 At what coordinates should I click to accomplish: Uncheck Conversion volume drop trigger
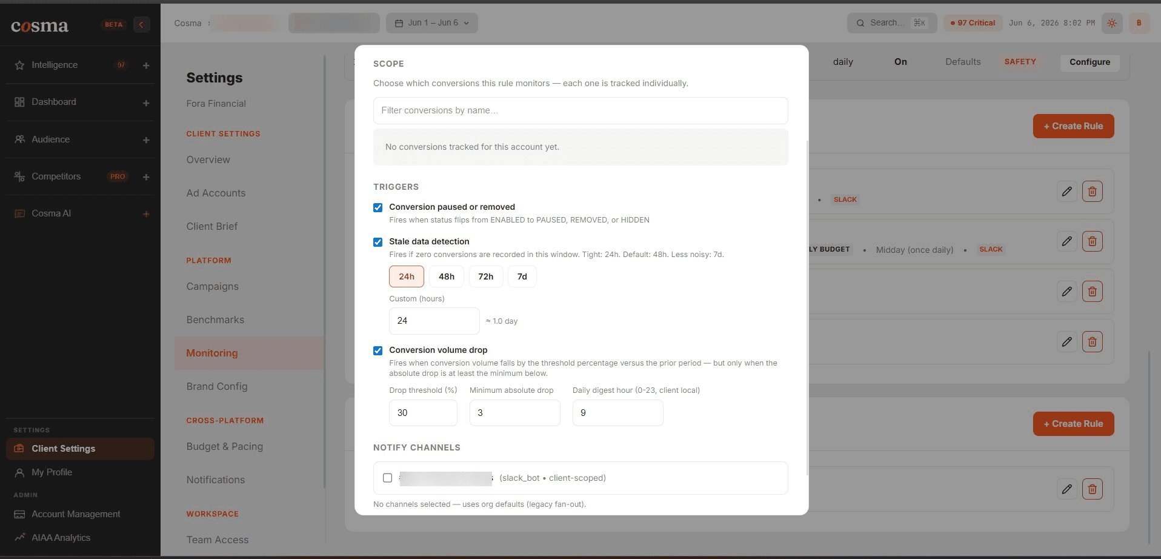pos(378,350)
